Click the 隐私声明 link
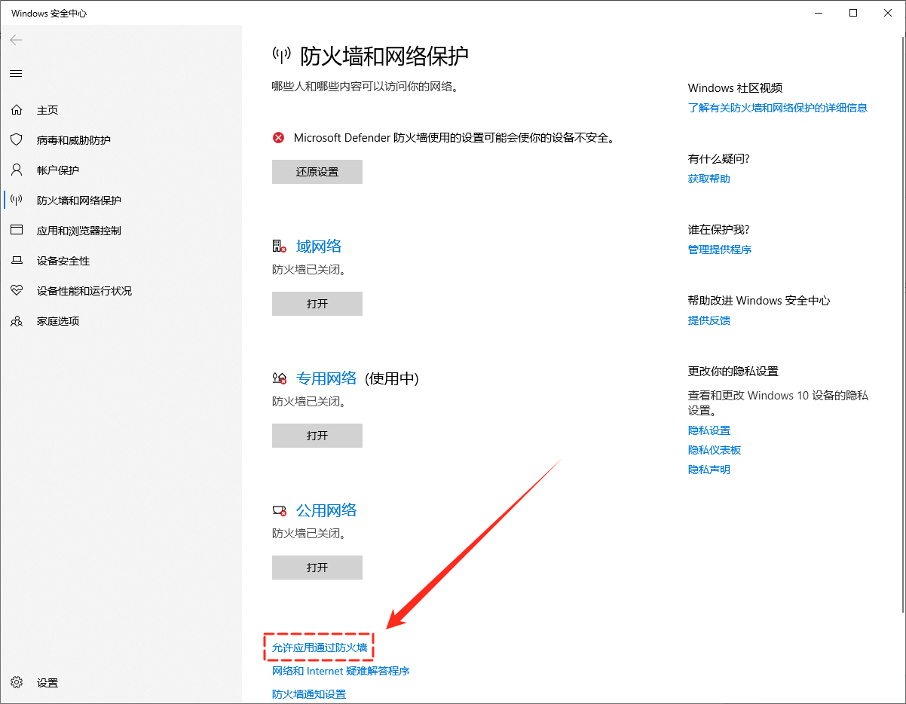Viewport: 906px width, 704px height. [x=709, y=470]
